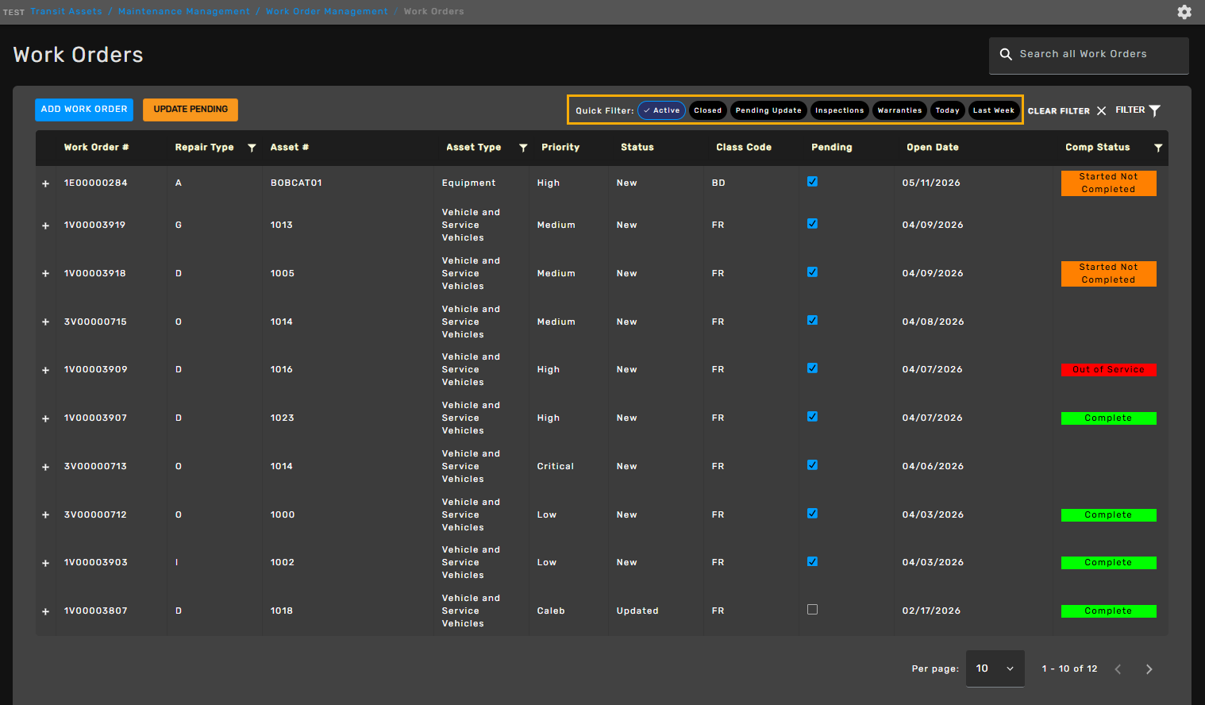Uncheck Pending for work order 3V00000712

[x=812, y=514]
